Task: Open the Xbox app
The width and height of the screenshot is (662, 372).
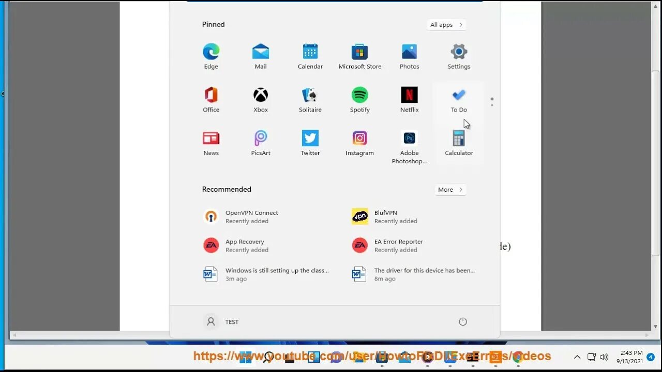Action: pos(261,100)
